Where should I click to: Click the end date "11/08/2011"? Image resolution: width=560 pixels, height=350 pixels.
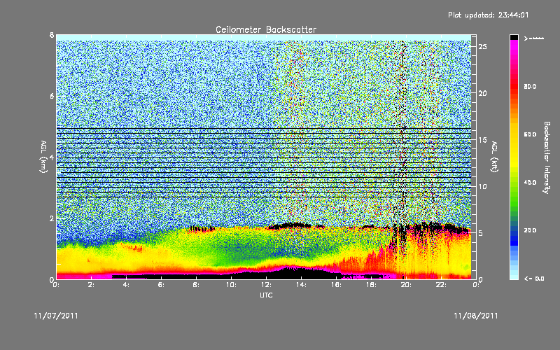click(x=476, y=316)
